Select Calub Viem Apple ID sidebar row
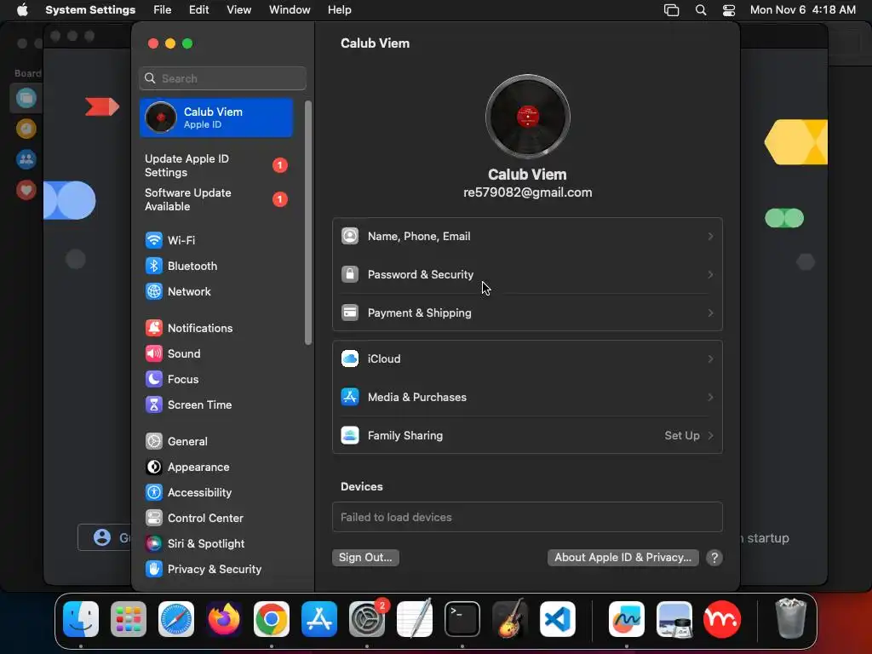The height and width of the screenshot is (654, 872). click(216, 118)
